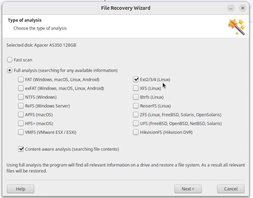Click the magic wand wizard icon
The image size is (253, 198).
(x=236, y=27)
